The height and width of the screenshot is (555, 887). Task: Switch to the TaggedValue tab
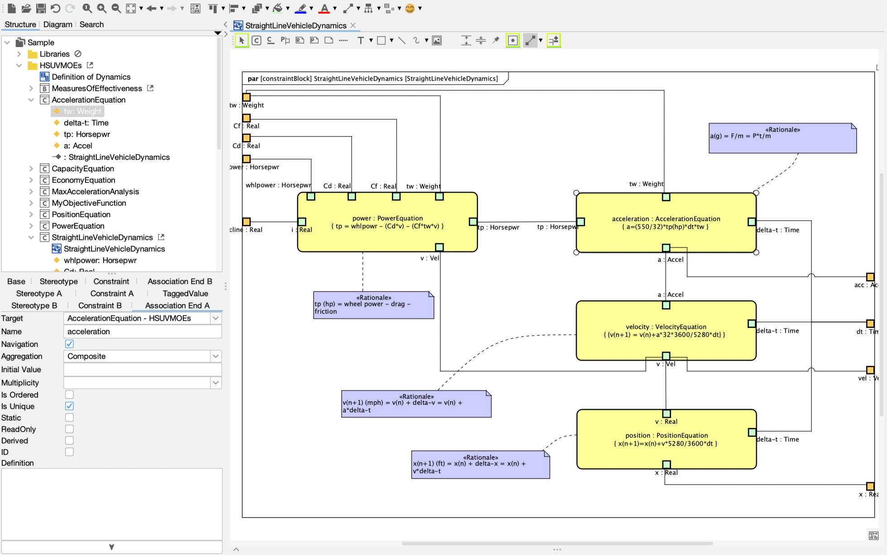point(185,294)
